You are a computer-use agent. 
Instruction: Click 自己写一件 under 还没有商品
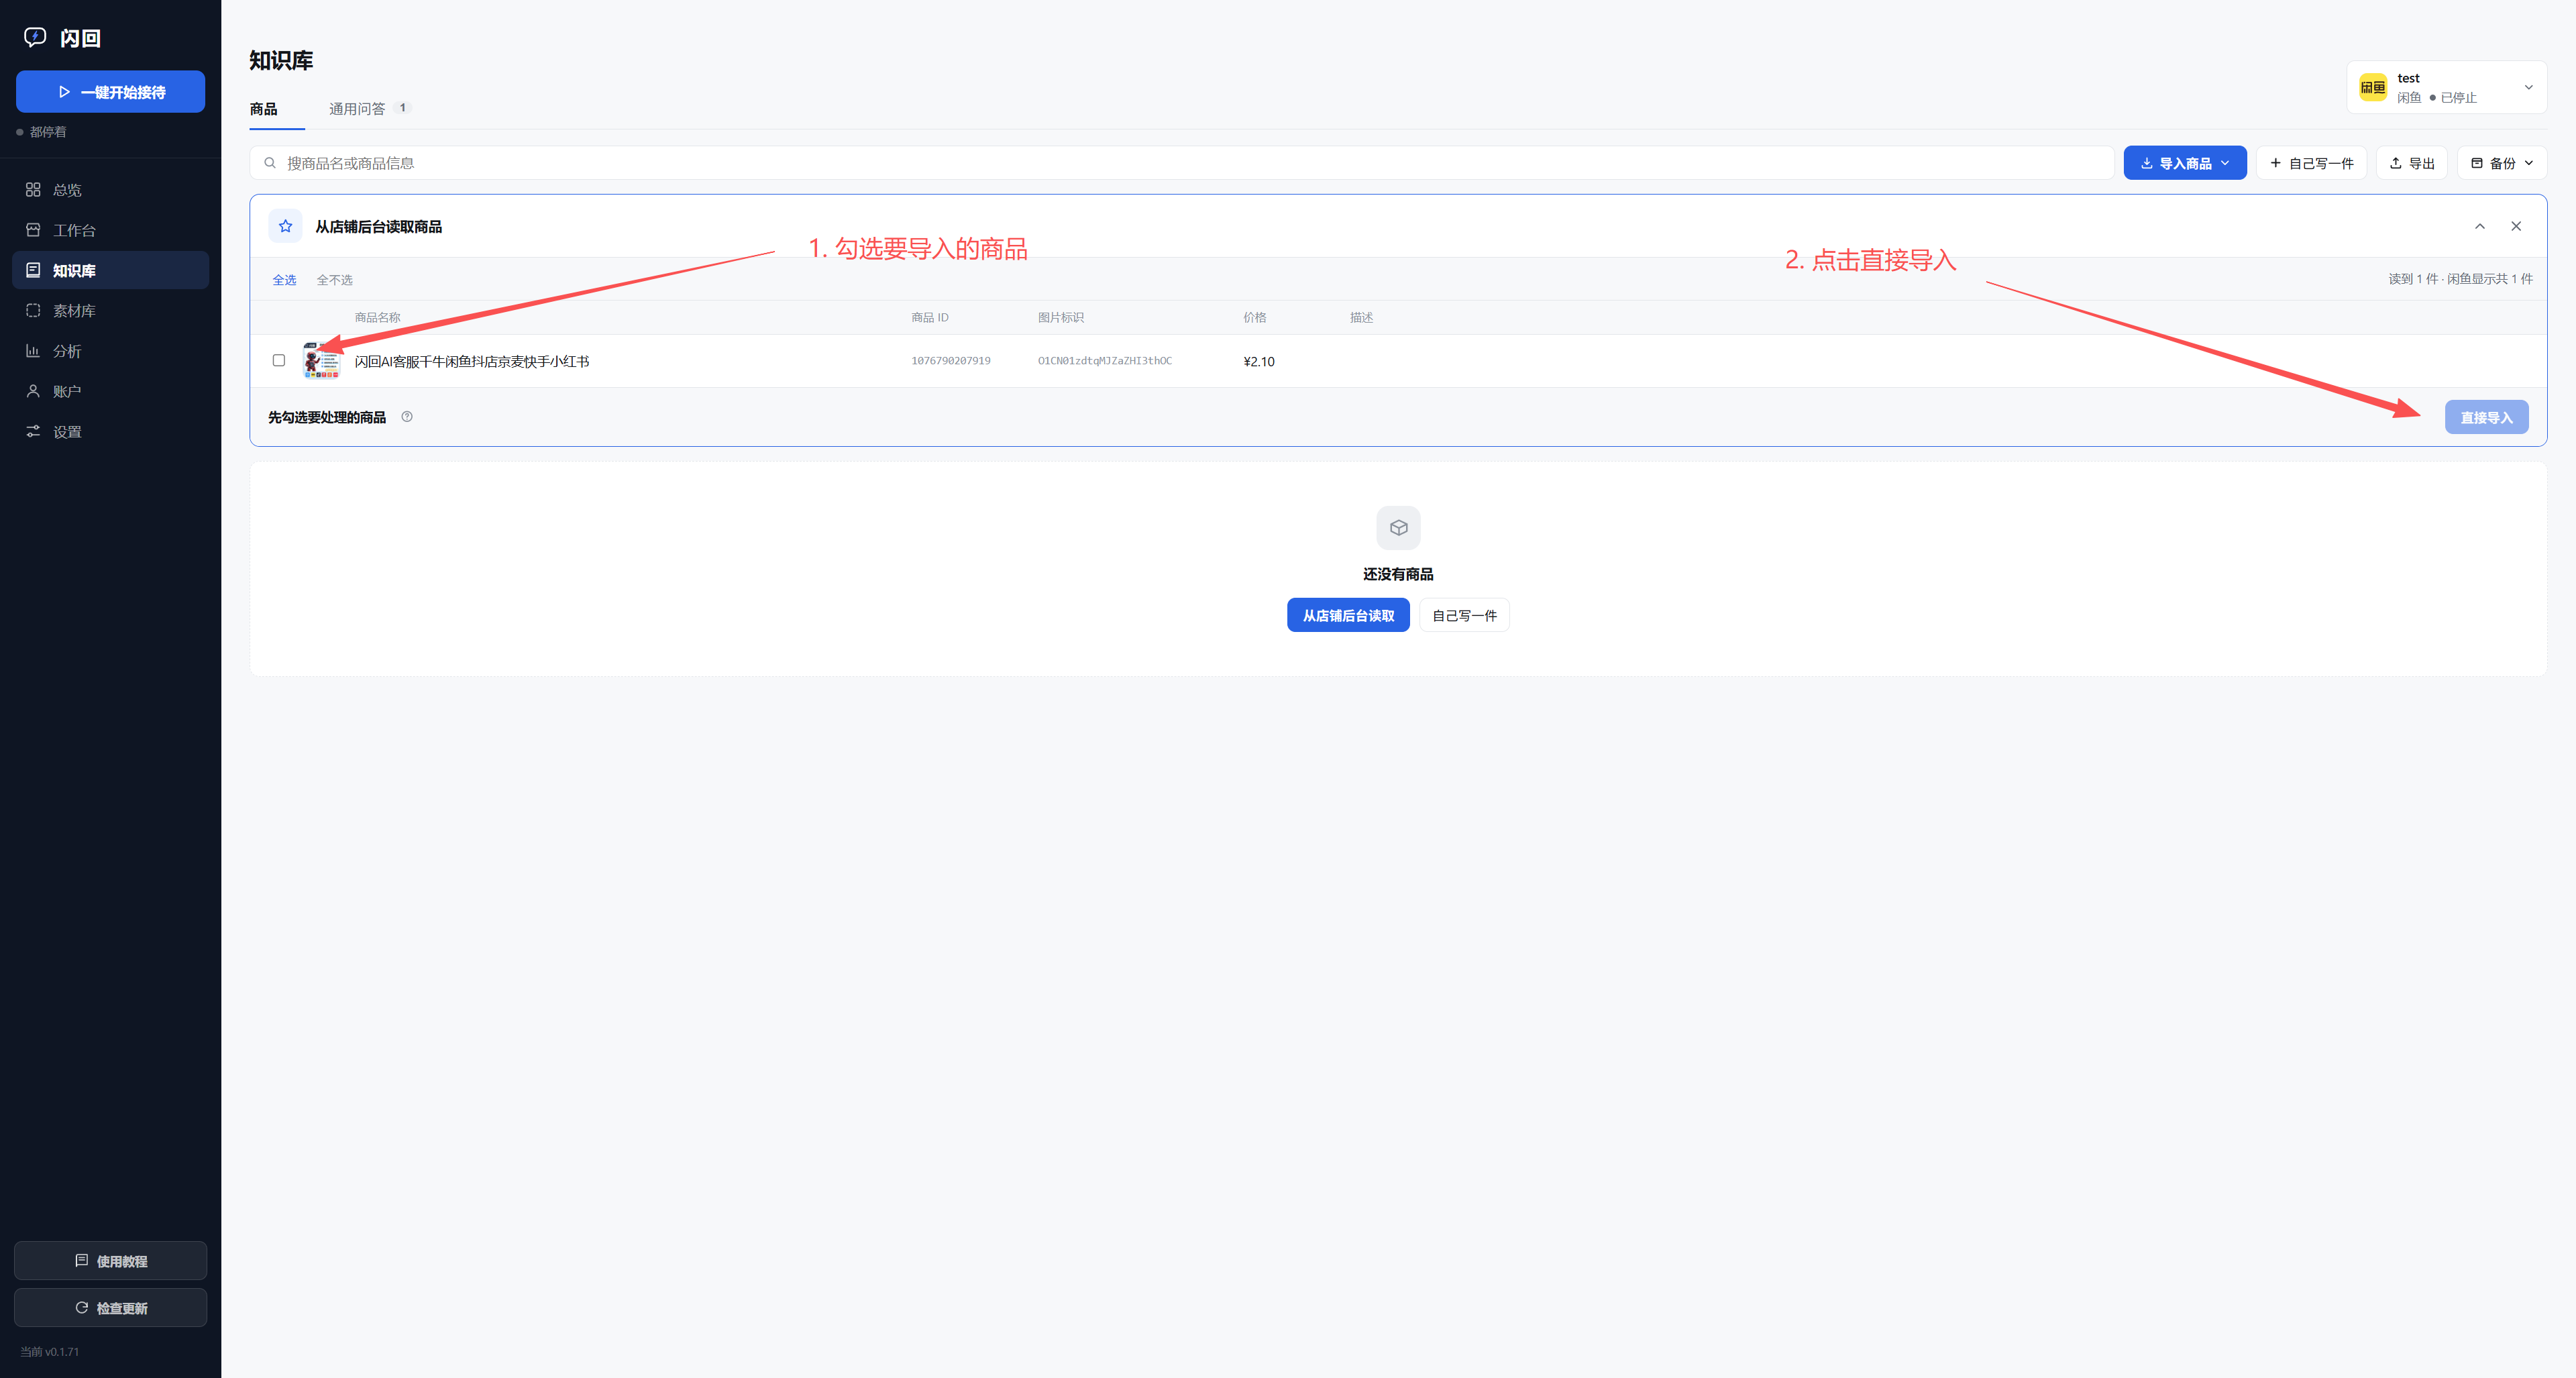(x=1464, y=616)
